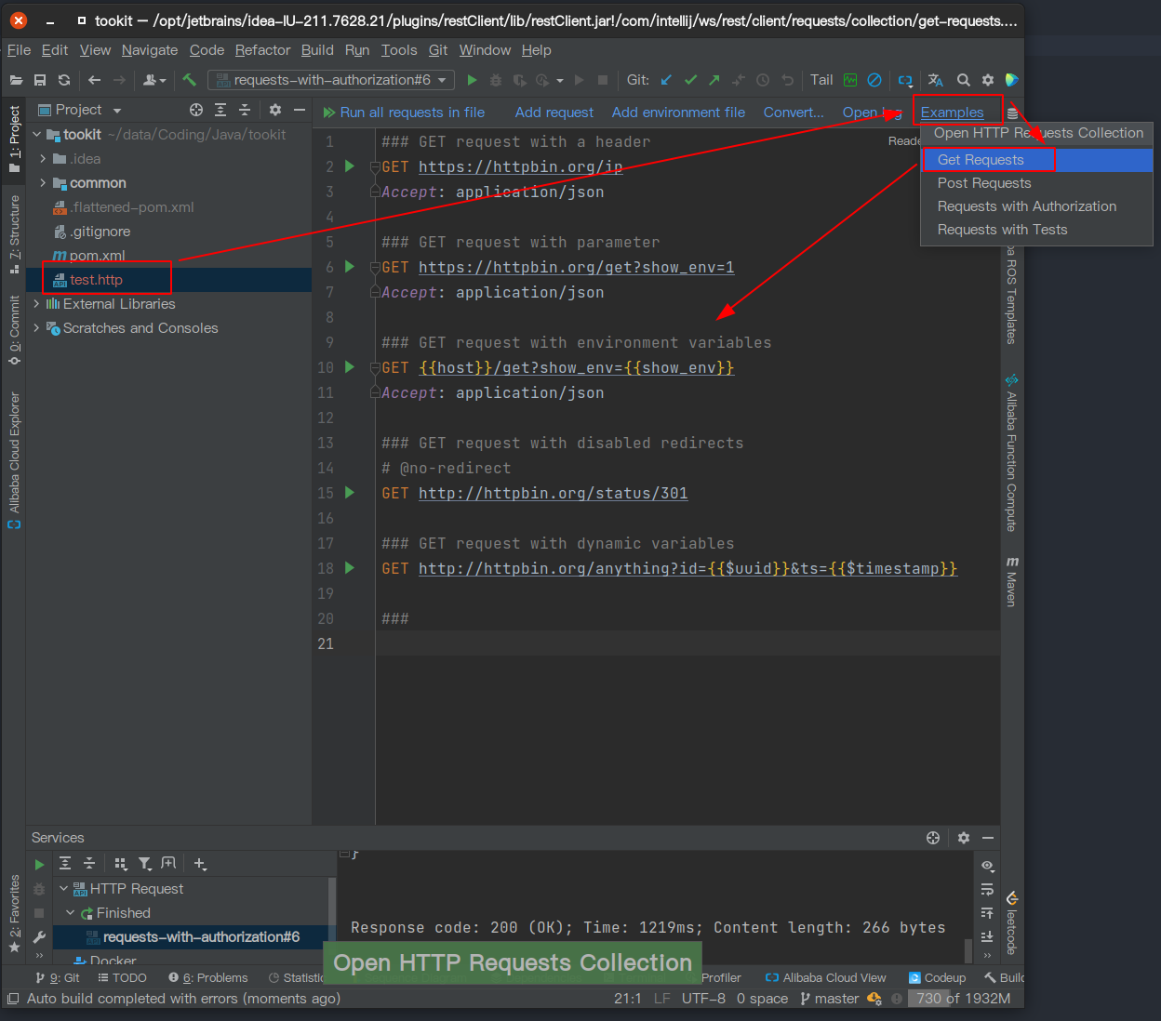Run the GET httpbin.org/ip request gutter arrow
The image size is (1161, 1021).
click(350, 166)
